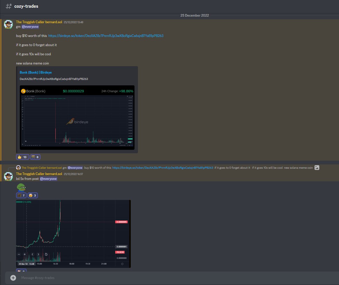Click timestamp 25/12/2022 16:57
This screenshot has height=285, width=339.
(73, 174)
